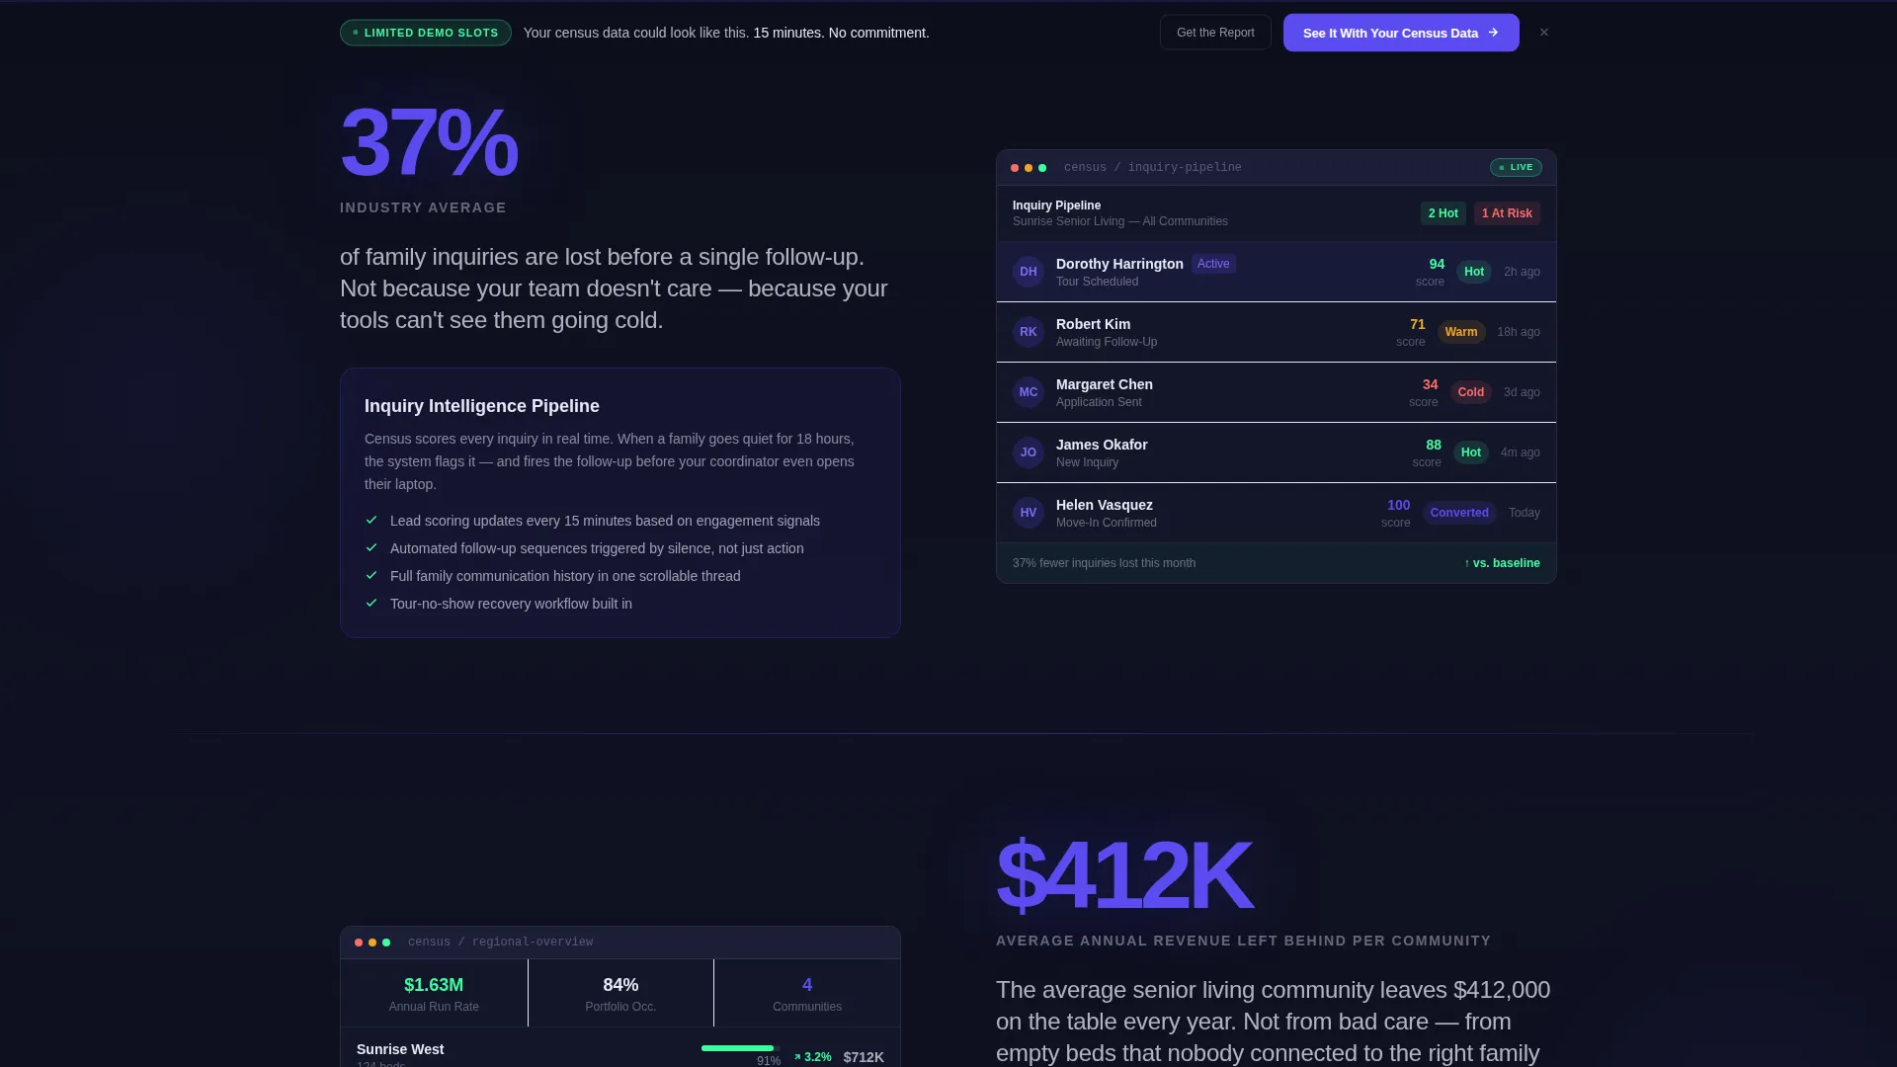1897x1067 pixels.
Task: Click the RK avatar for Robert Kim
Action: (x=1029, y=332)
